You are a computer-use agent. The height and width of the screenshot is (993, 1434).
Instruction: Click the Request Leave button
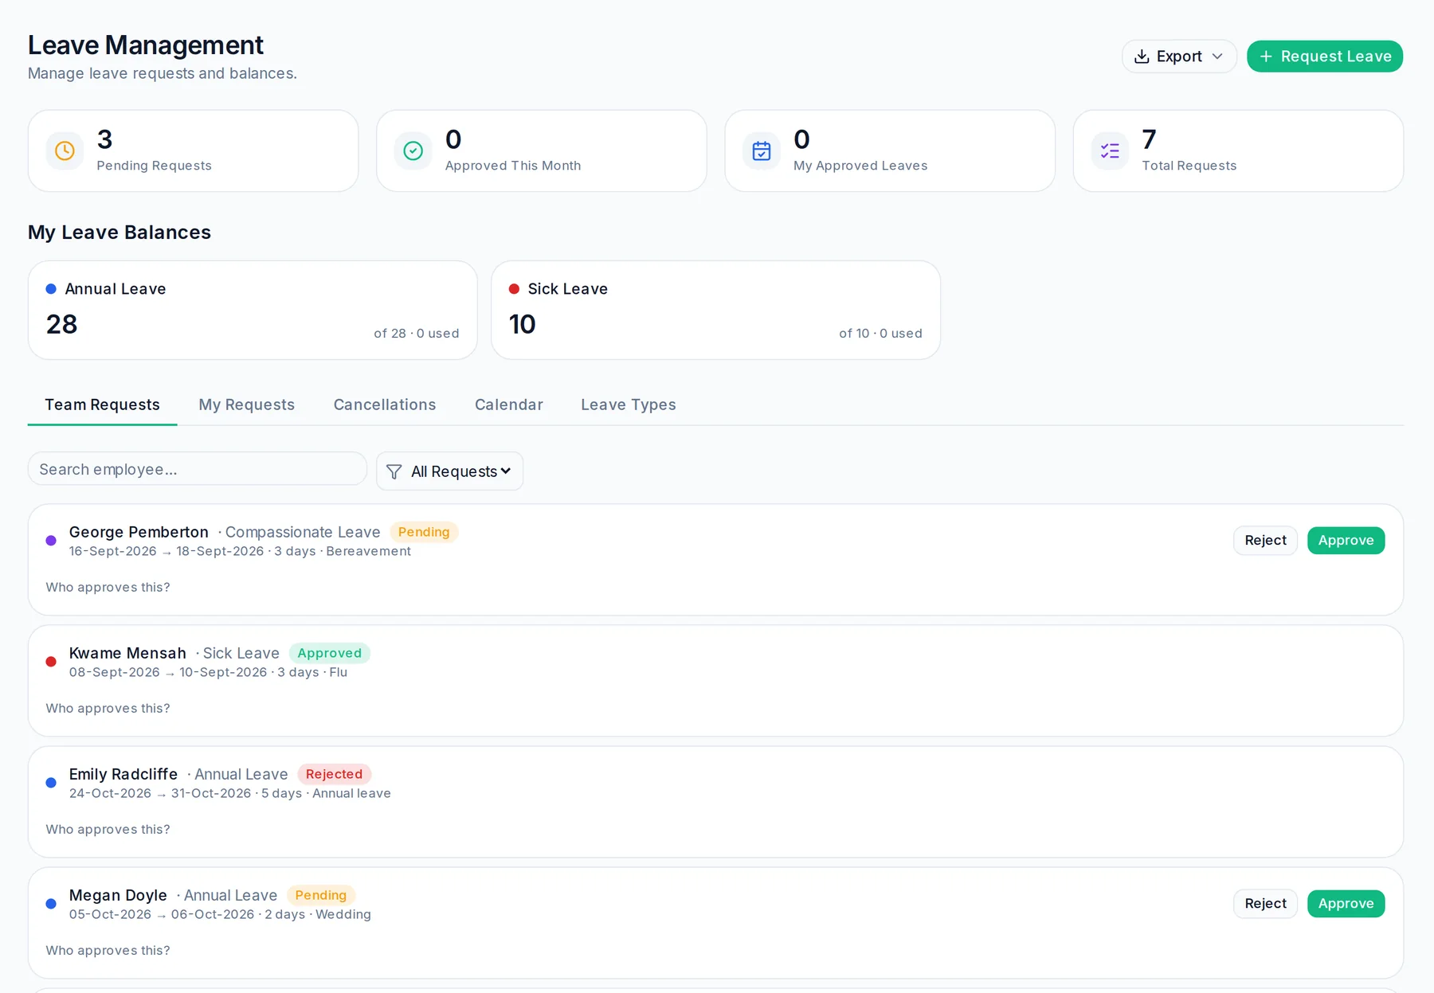tap(1324, 57)
